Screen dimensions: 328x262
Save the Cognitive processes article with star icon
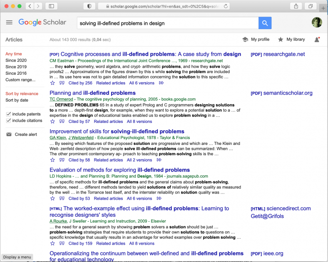[x=52, y=83]
